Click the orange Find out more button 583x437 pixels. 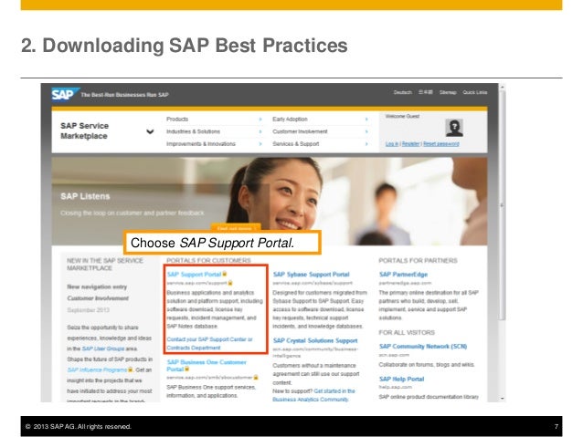click(x=236, y=227)
